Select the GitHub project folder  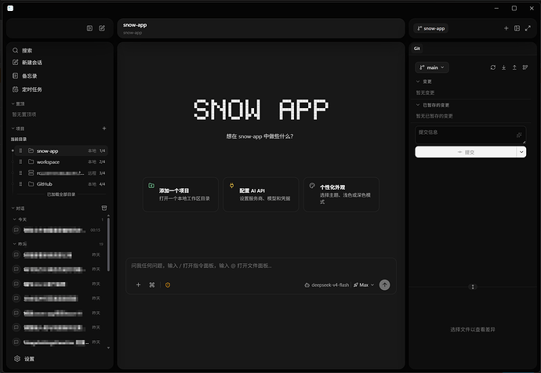tap(61, 183)
